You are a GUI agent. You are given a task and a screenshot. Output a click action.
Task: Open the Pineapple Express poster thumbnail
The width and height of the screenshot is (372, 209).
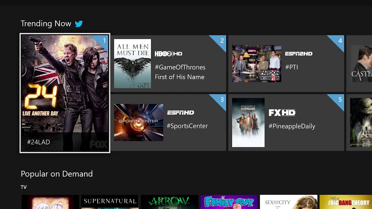pyautogui.click(x=248, y=122)
